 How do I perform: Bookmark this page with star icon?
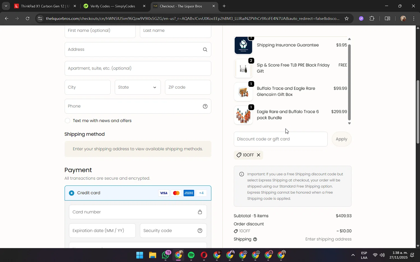pyautogui.click(x=347, y=18)
